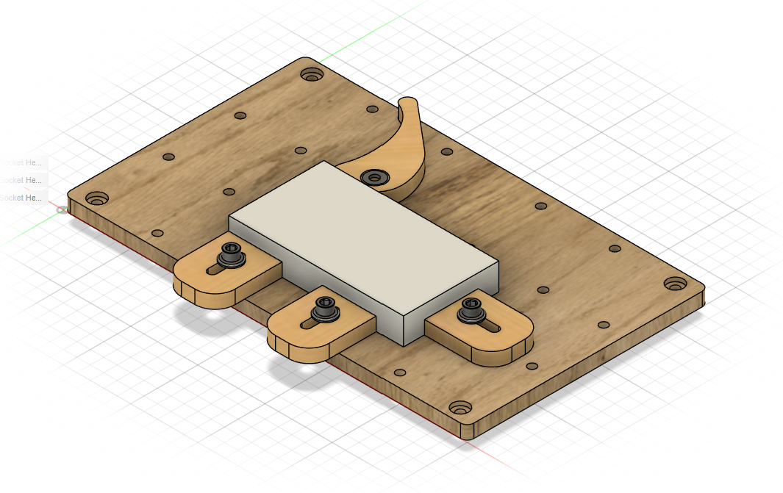Select the left toe clamp's socket screw

pyautogui.click(x=233, y=254)
